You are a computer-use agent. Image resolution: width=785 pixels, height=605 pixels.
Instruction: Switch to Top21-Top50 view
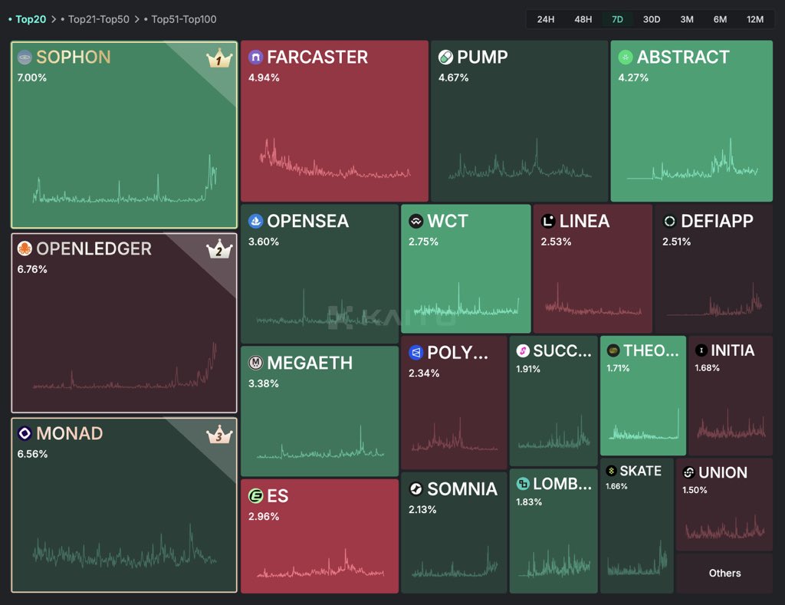99,19
